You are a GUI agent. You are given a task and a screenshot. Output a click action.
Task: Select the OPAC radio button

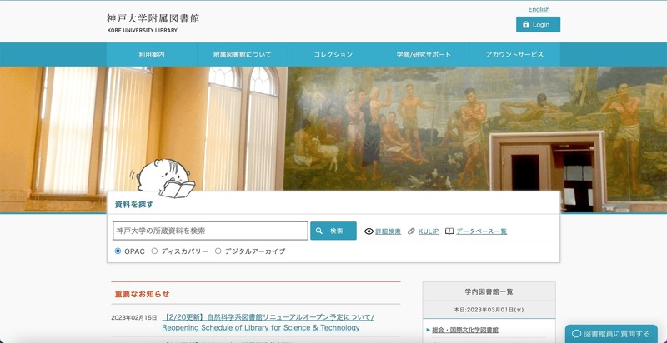point(118,251)
